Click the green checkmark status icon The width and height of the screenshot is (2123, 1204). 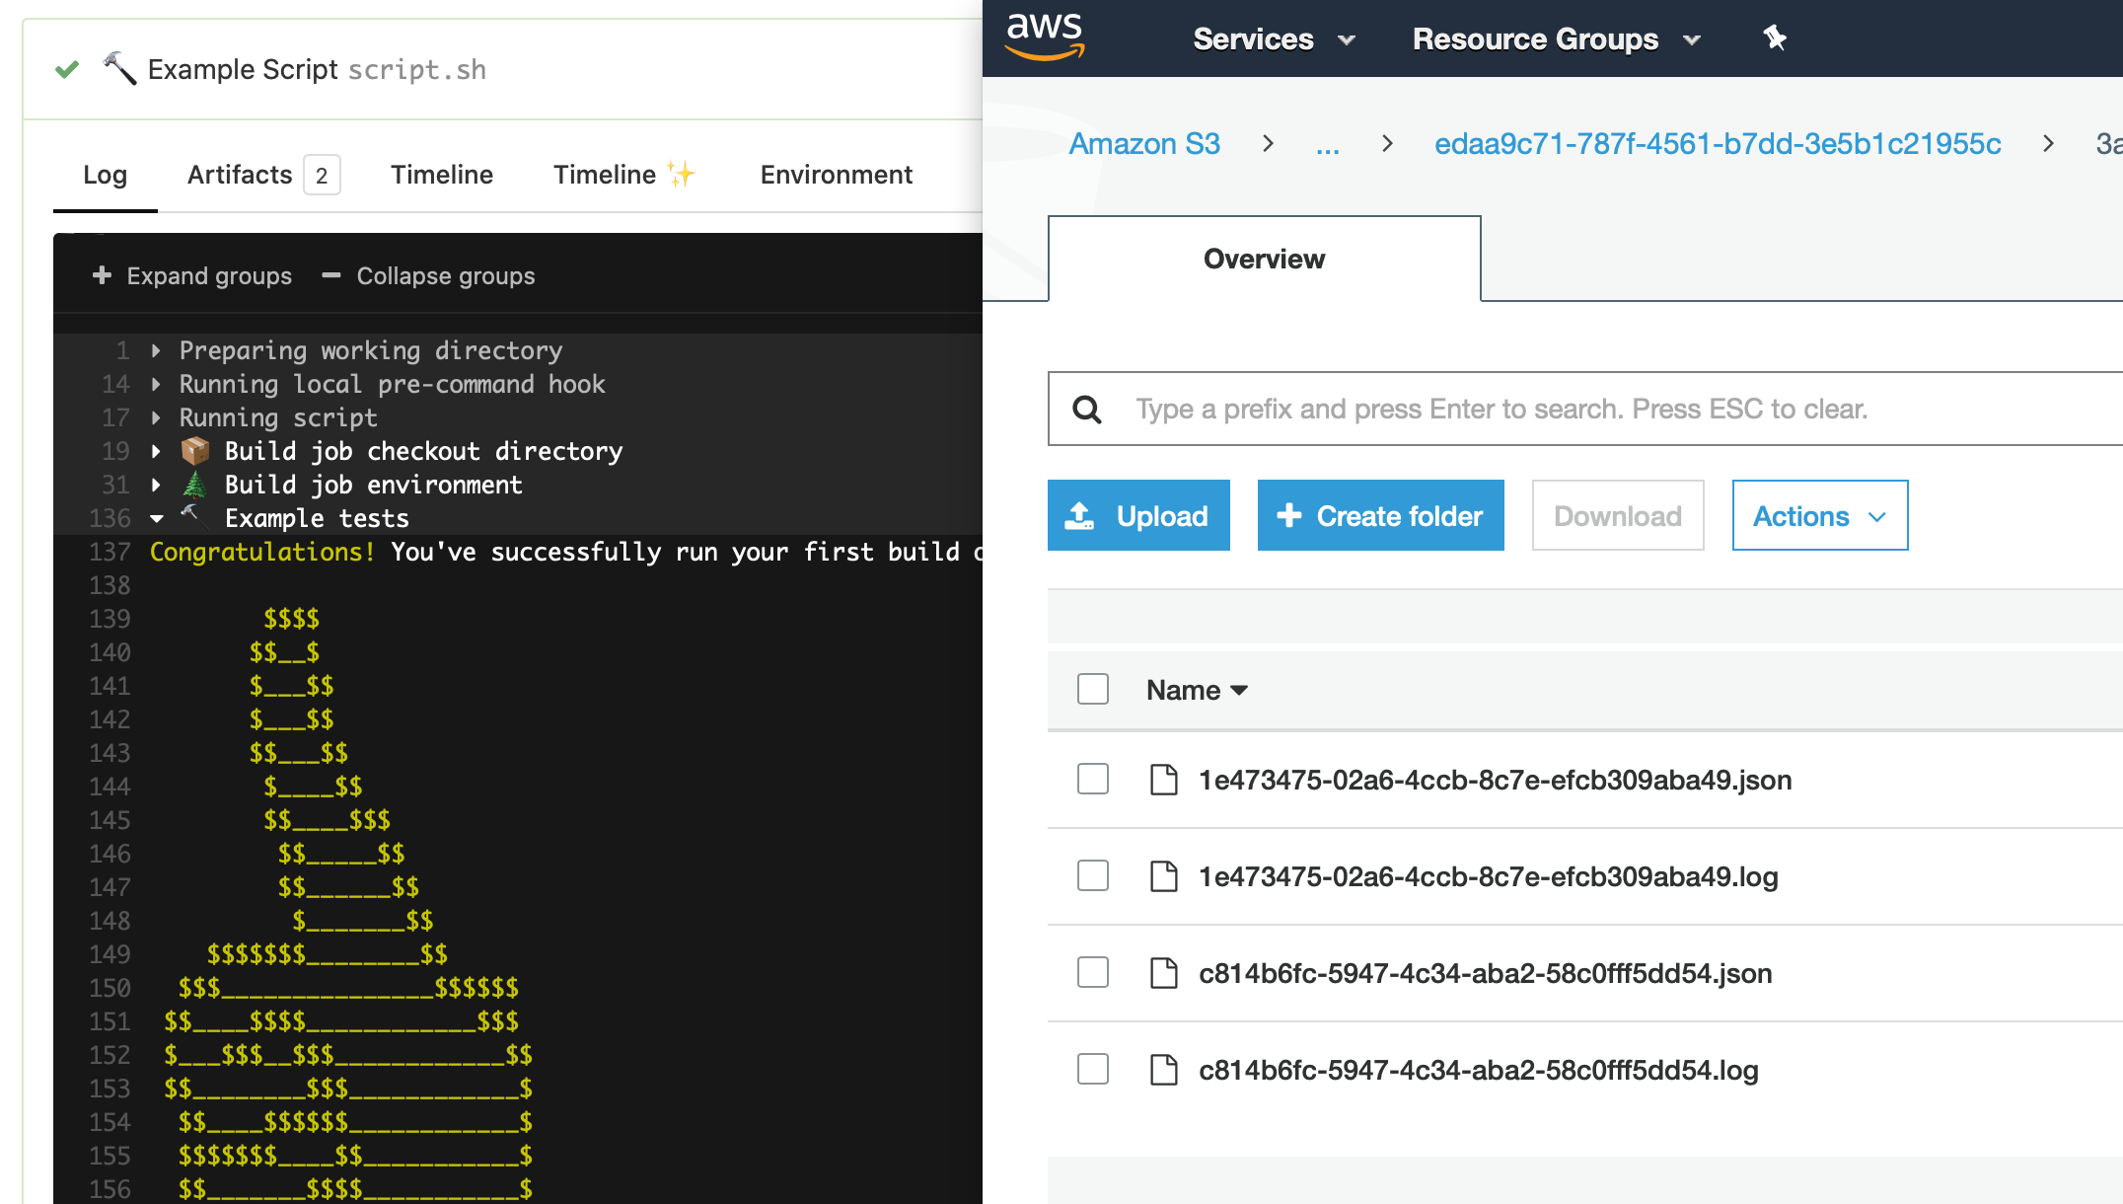tap(67, 69)
